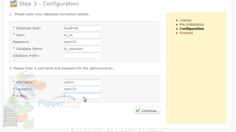The width and height of the screenshot is (236, 132).
Task: Select License in the steps list
Action: coord(185,20)
